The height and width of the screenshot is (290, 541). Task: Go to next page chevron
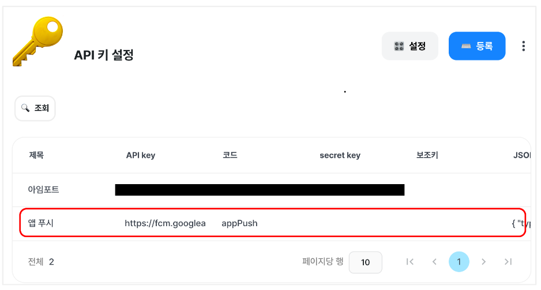(x=484, y=262)
